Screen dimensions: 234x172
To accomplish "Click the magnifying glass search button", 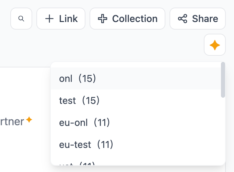I will point(21,19).
